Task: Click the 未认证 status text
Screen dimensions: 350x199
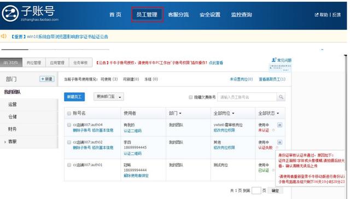Action: 264,130
